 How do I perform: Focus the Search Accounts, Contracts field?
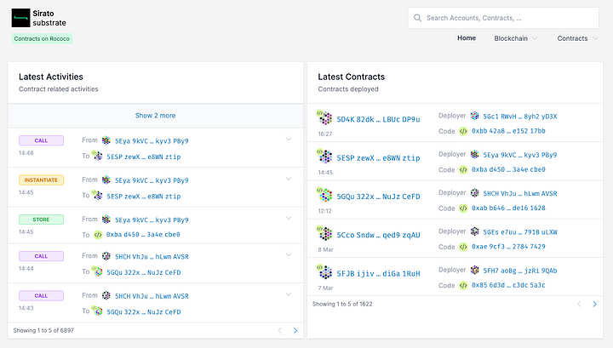point(511,17)
